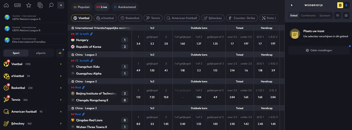Filter by Basketbal chip
Screen dimensions: 352x130
point(130,18)
